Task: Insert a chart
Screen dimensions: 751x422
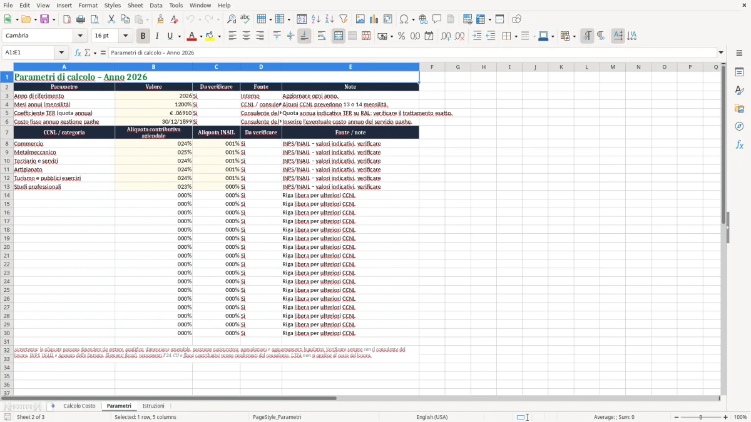Action: tap(374, 19)
